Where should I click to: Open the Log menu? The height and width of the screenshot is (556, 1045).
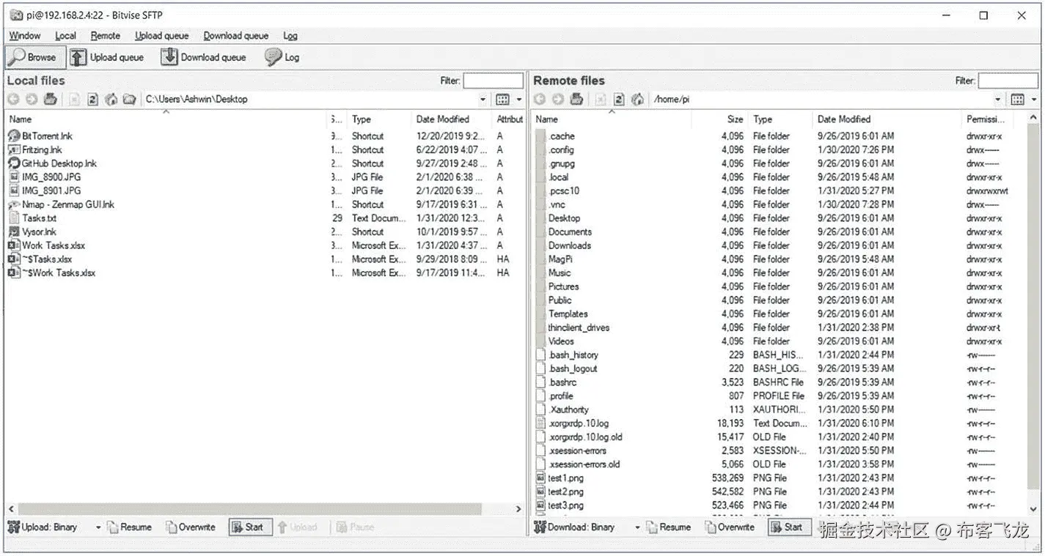tap(290, 35)
